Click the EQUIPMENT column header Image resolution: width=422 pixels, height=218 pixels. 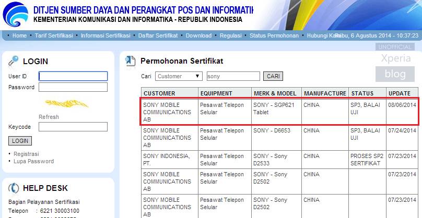point(225,93)
